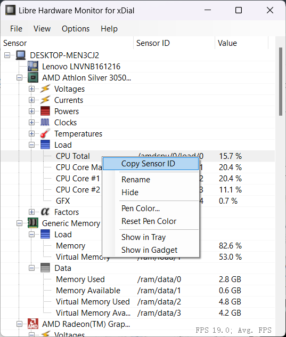
Task: Minimize the Libre Hardware Monitor window
Action: pyautogui.click(x=207, y=10)
